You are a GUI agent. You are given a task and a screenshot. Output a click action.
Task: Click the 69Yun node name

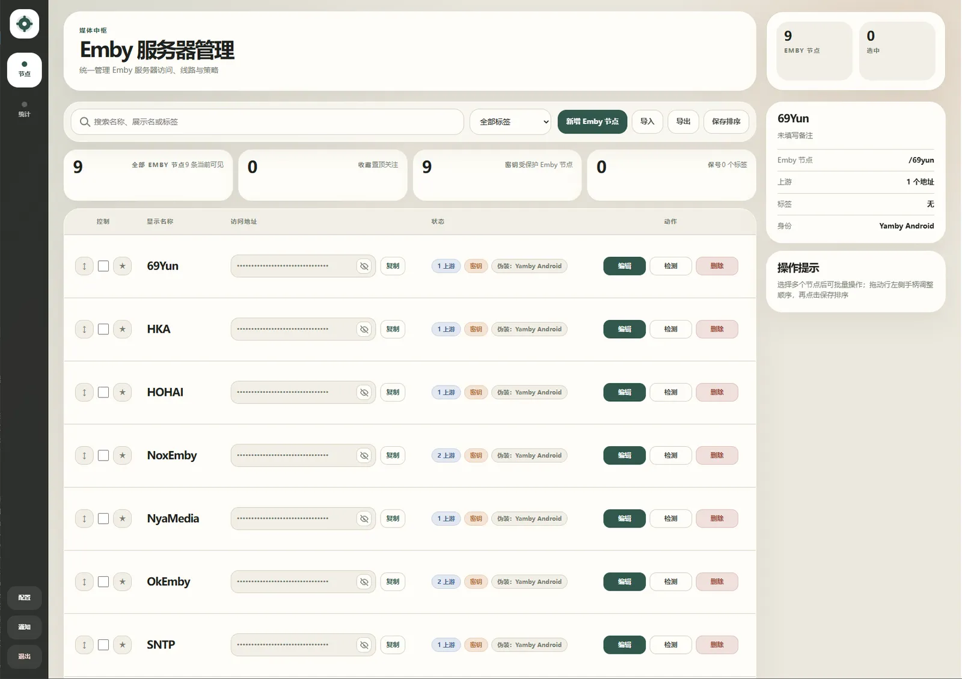pyautogui.click(x=163, y=266)
